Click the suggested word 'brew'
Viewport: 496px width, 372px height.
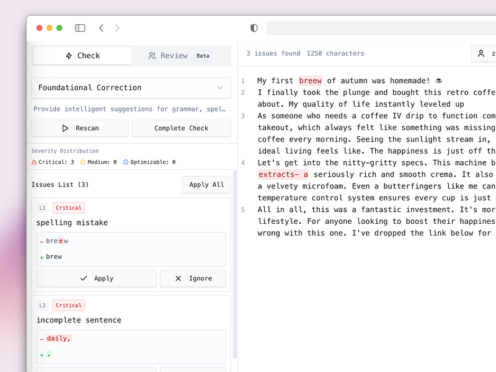coord(54,257)
